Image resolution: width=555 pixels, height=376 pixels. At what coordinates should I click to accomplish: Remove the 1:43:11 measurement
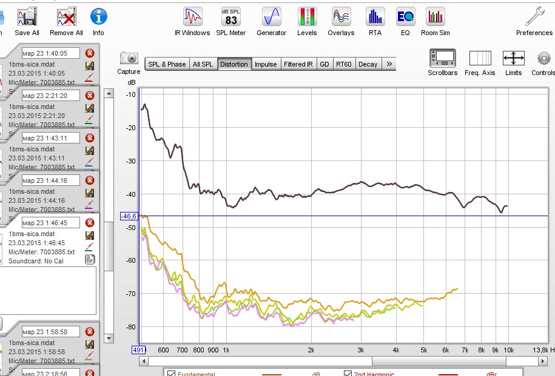90,138
